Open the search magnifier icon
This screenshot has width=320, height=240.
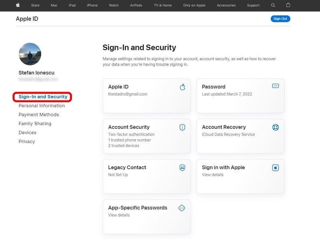tap(273, 5)
